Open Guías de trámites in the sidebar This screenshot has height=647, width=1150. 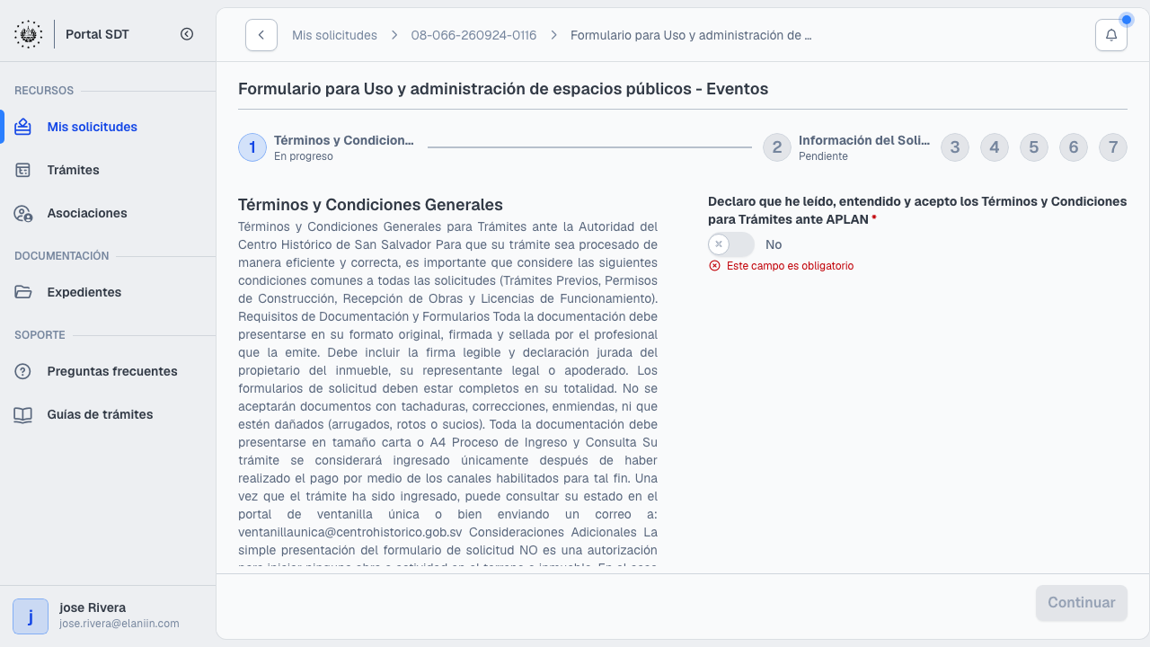(x=108, y=414)
